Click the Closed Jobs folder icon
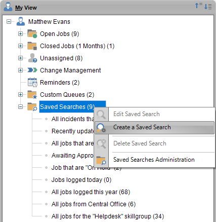The height and width of the screenshot is (222, 216). [32, 46]
